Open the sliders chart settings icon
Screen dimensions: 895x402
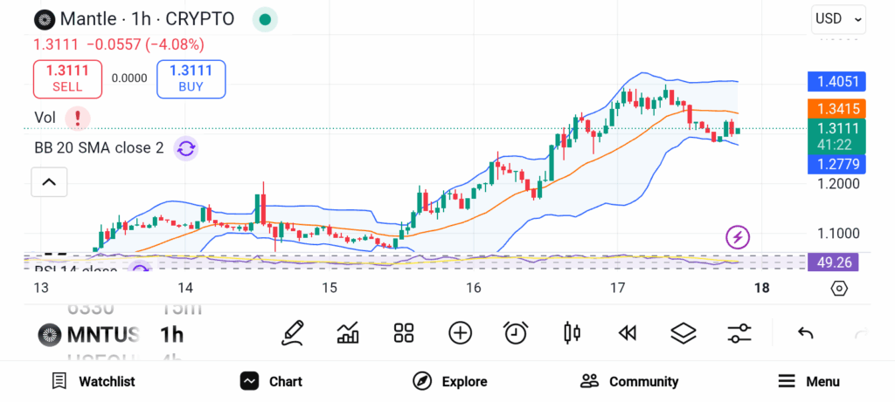tap(739, 333)
